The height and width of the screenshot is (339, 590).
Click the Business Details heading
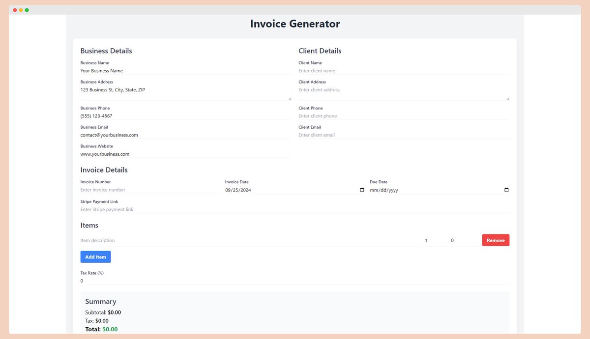[x=106, y=51]
